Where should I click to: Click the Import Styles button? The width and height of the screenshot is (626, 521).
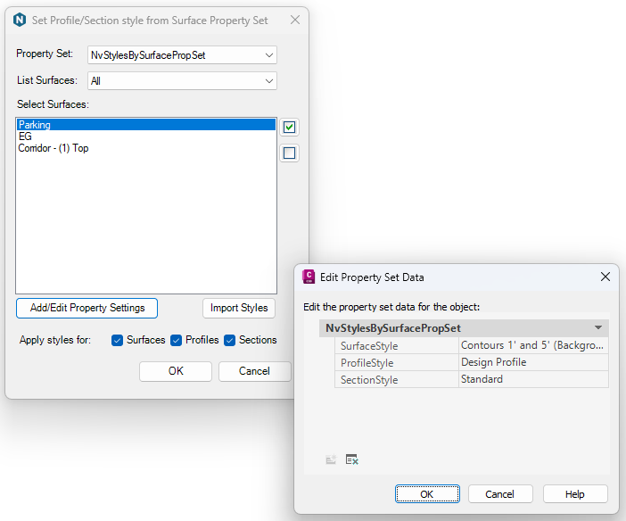click(239, 308)
